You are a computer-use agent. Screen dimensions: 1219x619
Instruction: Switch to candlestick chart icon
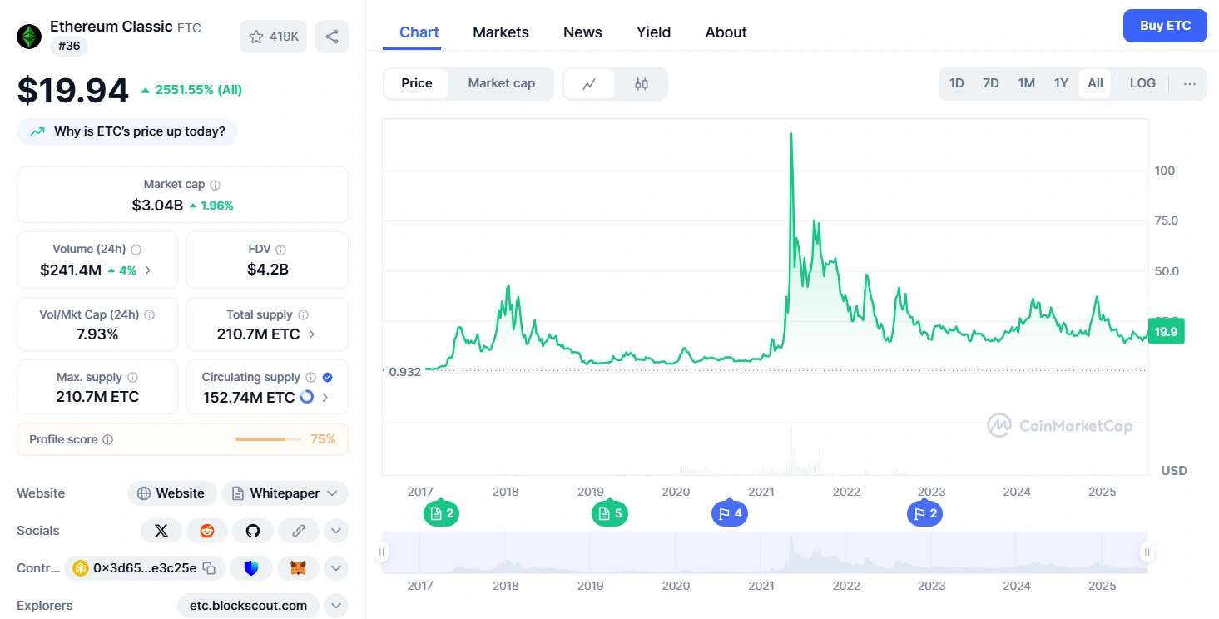click(x=642, y=83)
